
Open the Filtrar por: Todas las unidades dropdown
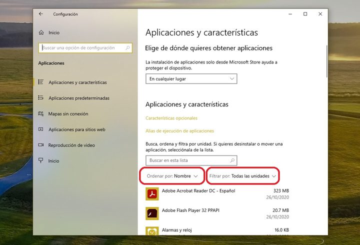pyautogui.click(x=242, y=176)
